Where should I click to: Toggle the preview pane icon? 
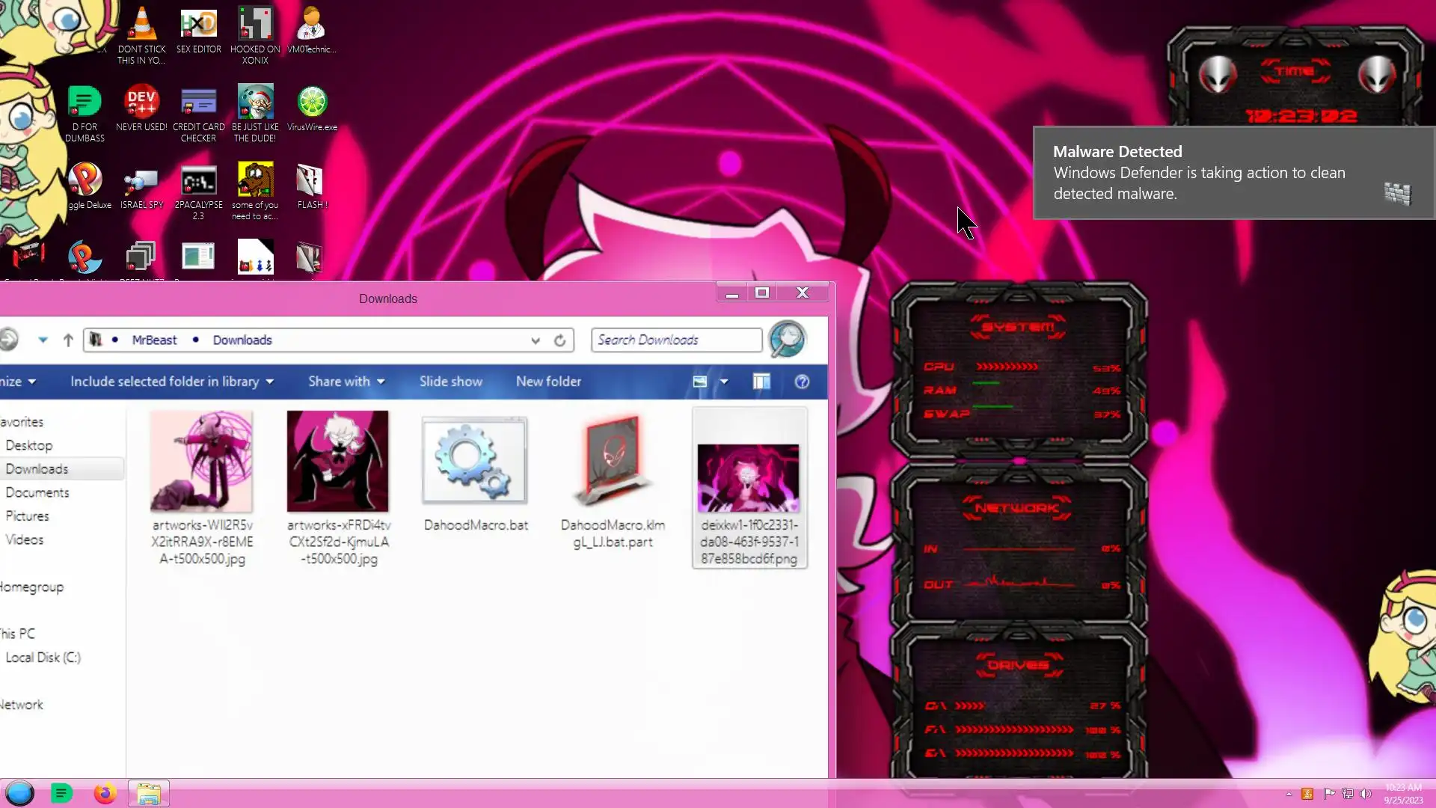tap(761, 382)
